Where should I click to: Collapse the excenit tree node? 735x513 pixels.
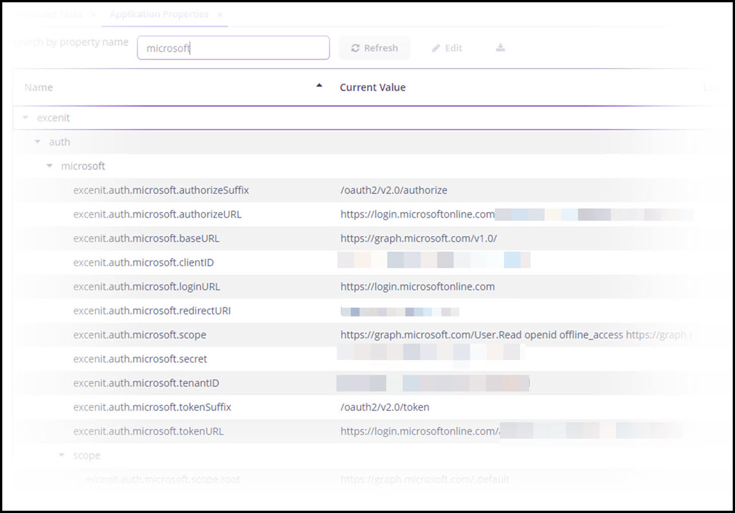click(x=25, y=118)
